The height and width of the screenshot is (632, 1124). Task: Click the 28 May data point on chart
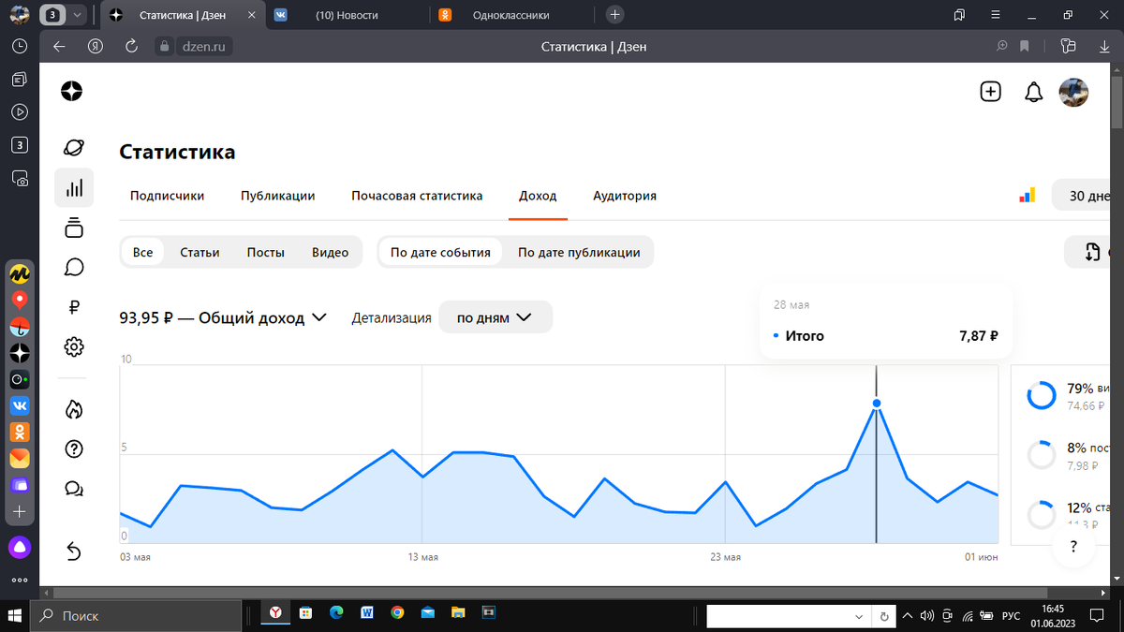[x=876, y=404]
